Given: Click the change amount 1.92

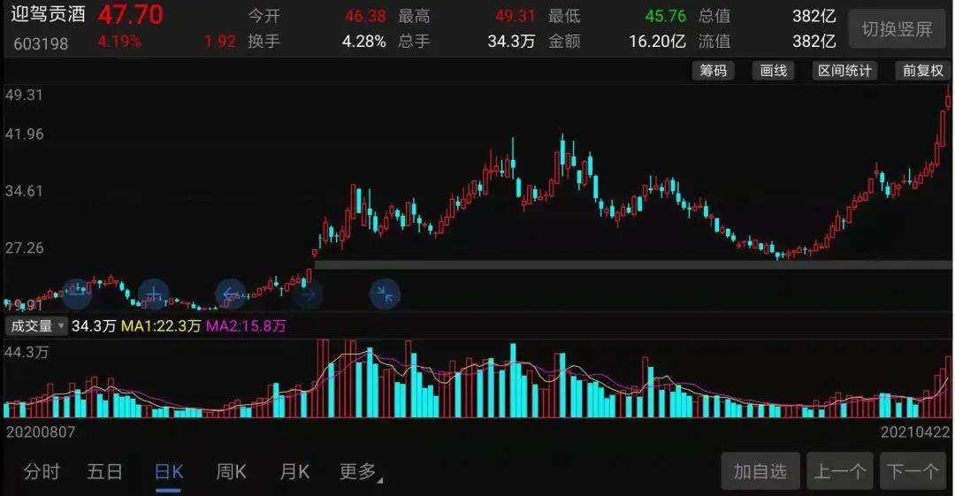Looking at the screenshot, I should click(x=220, y=42).
